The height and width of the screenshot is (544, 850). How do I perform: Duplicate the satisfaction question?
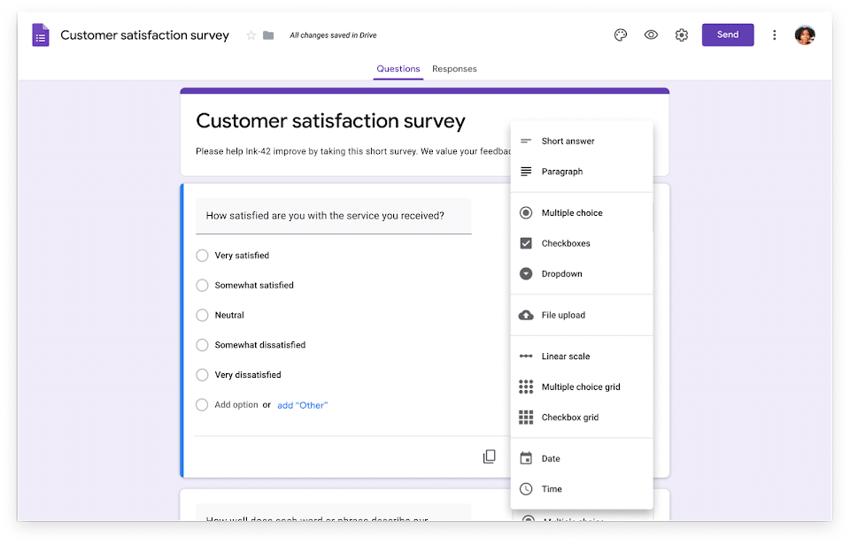pos(490,456)
